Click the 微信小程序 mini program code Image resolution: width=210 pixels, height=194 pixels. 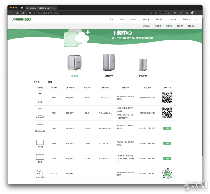pyautogui.click(x=167, y=174)
